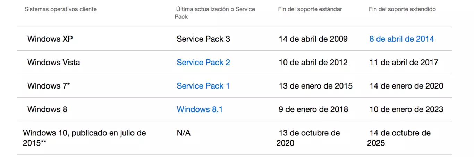Select the 14 de octubre de 2025 date
This screenshot has width=474, height=157.
(x=399, y=138)
